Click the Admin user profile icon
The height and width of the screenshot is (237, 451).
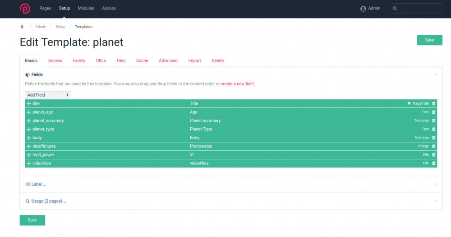(363, 9)
